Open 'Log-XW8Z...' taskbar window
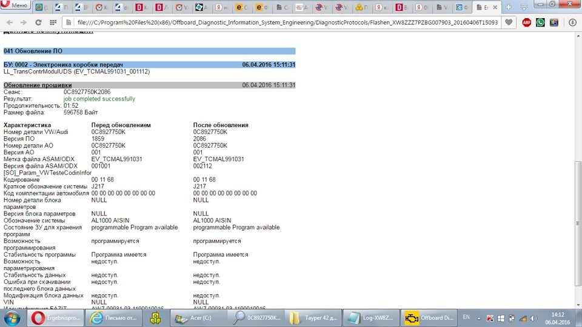 point(371,318)
